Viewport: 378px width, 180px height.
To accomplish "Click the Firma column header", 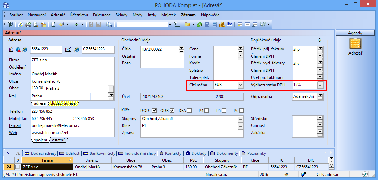I will click(x=47, y=160).
